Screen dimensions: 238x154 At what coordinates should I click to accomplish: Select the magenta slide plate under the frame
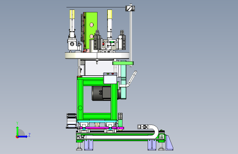pyautogui.click(x=101, y=128)
